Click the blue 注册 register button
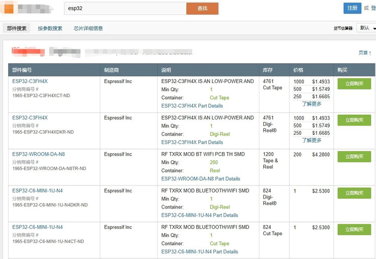Image resolution: width=376 pixels, height=259 pixels. tap(352, 8)
